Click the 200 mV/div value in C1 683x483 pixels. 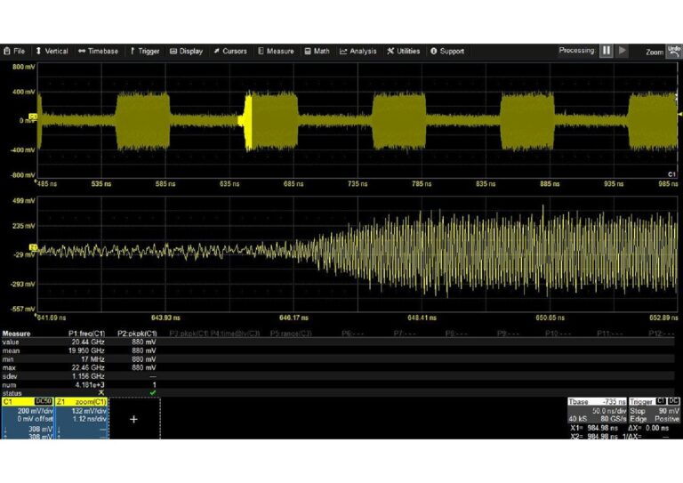click(x=36, y=411)
